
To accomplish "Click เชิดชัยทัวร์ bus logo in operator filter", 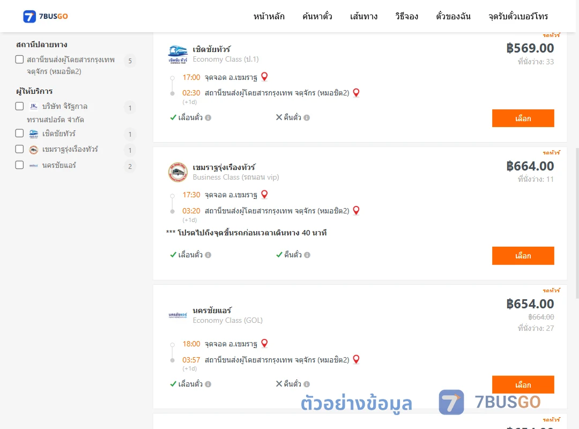I will coord(34,134).
